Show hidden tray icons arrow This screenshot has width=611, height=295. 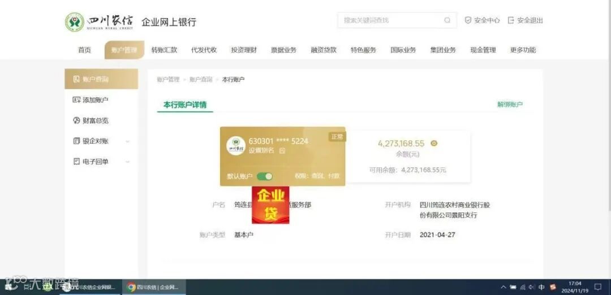(504, 287)
